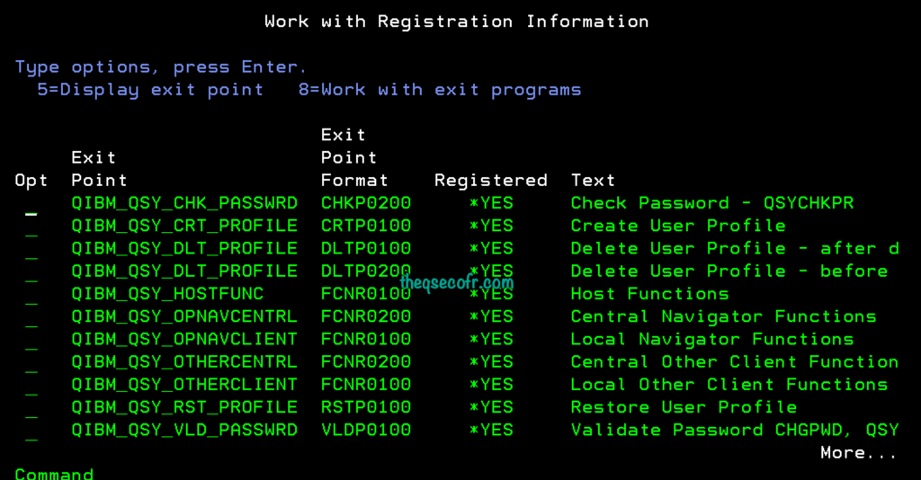Click the 'More...' indicator
This screenshot has height=480, width=921.
coord(859,453)
